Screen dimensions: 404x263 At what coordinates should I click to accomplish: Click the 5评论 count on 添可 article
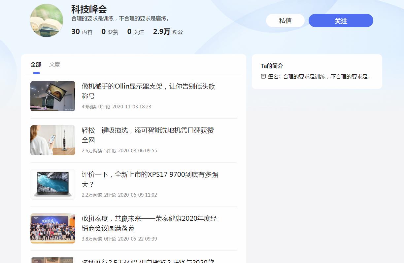(x=110, y=151)
